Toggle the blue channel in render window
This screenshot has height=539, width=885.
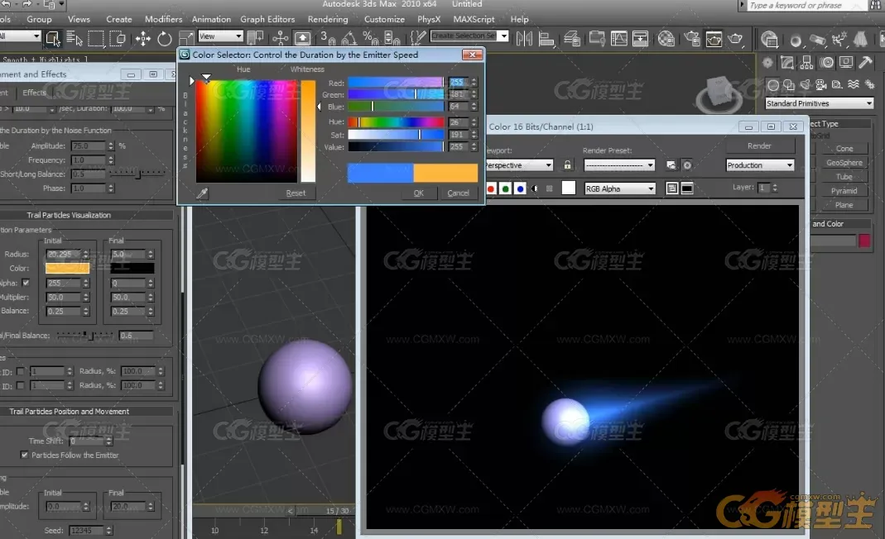520,188
